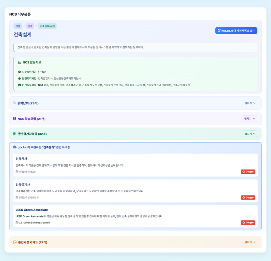Click the clock icon beside 직무숙련기간
The height and width of the screenshot is (261, 271).
(20, 71)
